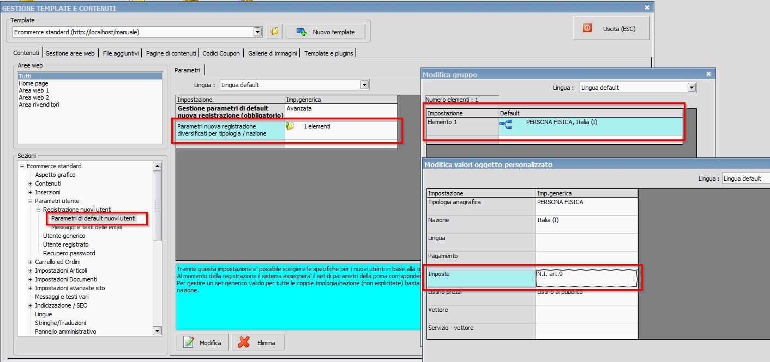Open the Template e plugins tab
Image resolution: width=770 pixels, height=362 pixels.
pyautogui.click(x=329, y=53)
